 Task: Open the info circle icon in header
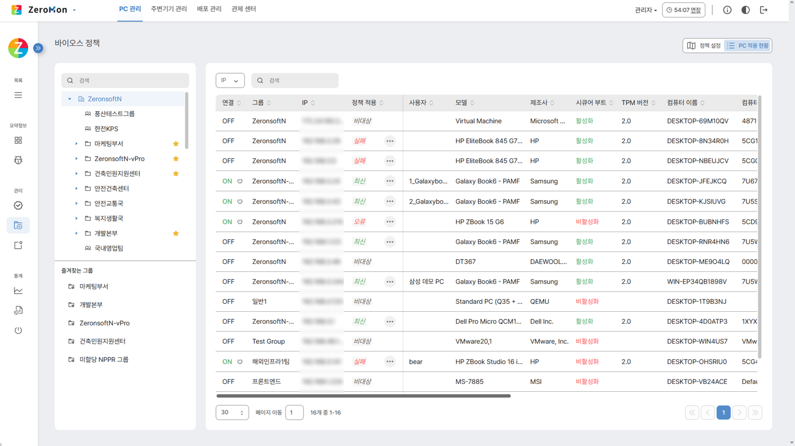point(727,10)
